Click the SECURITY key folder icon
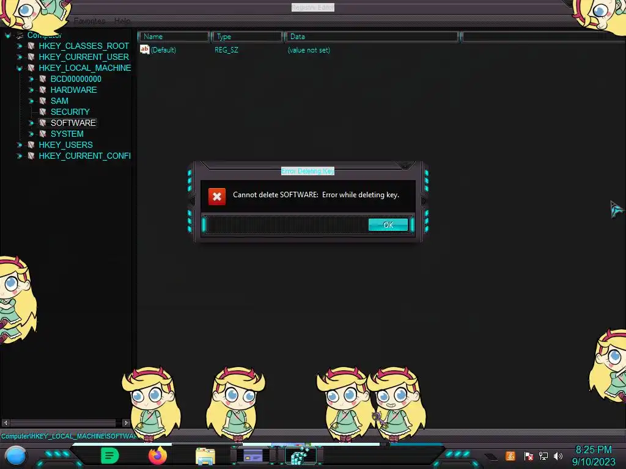Image resolution: width=626 pixels, height=469 pixels. 42,112
